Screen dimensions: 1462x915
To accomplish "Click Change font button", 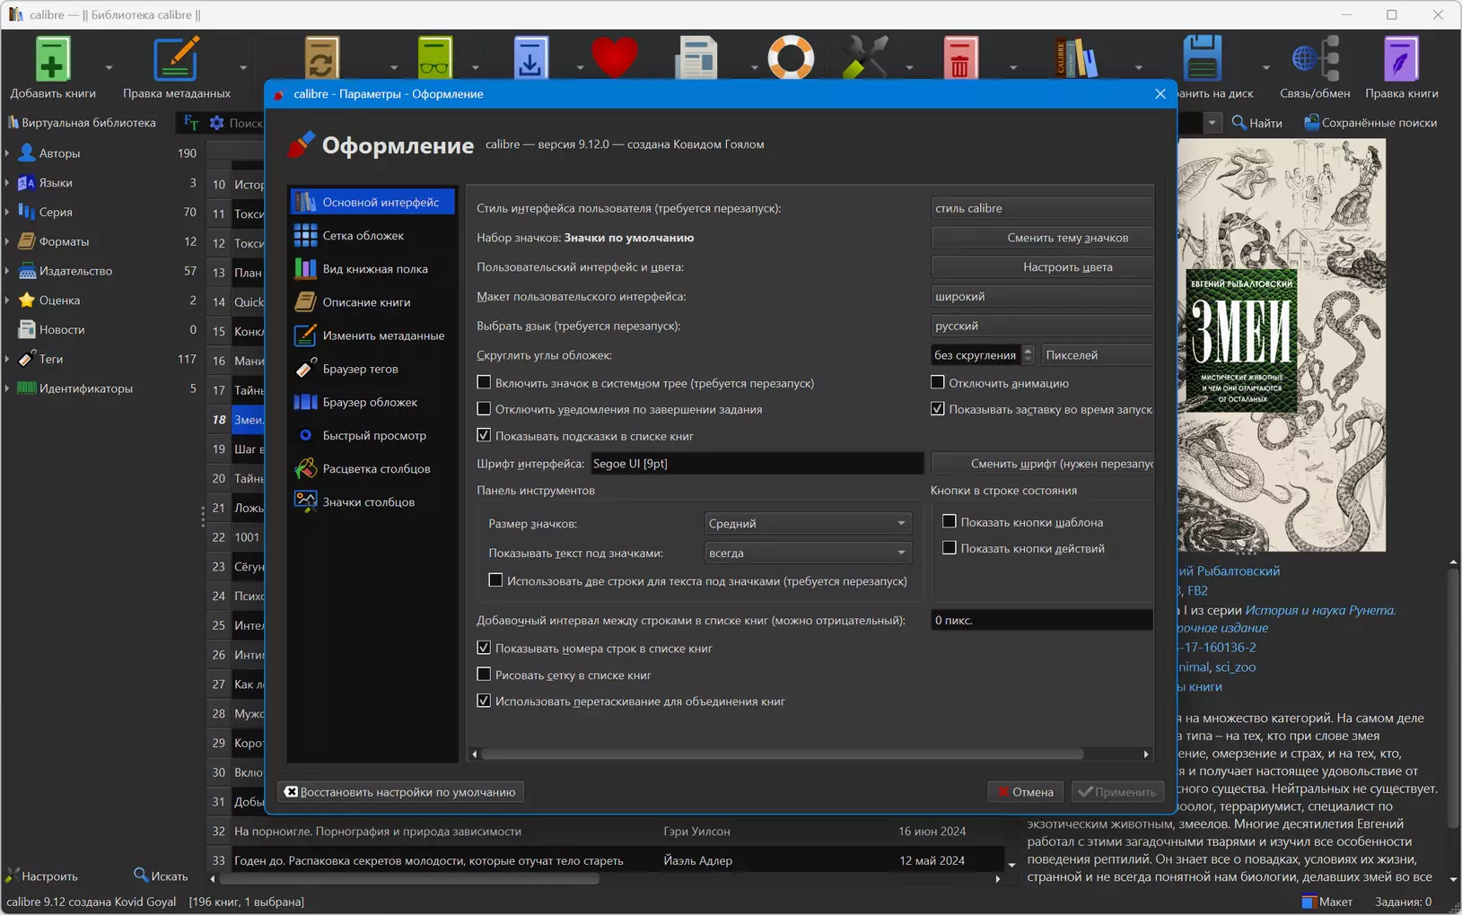I will point(1042,464).
